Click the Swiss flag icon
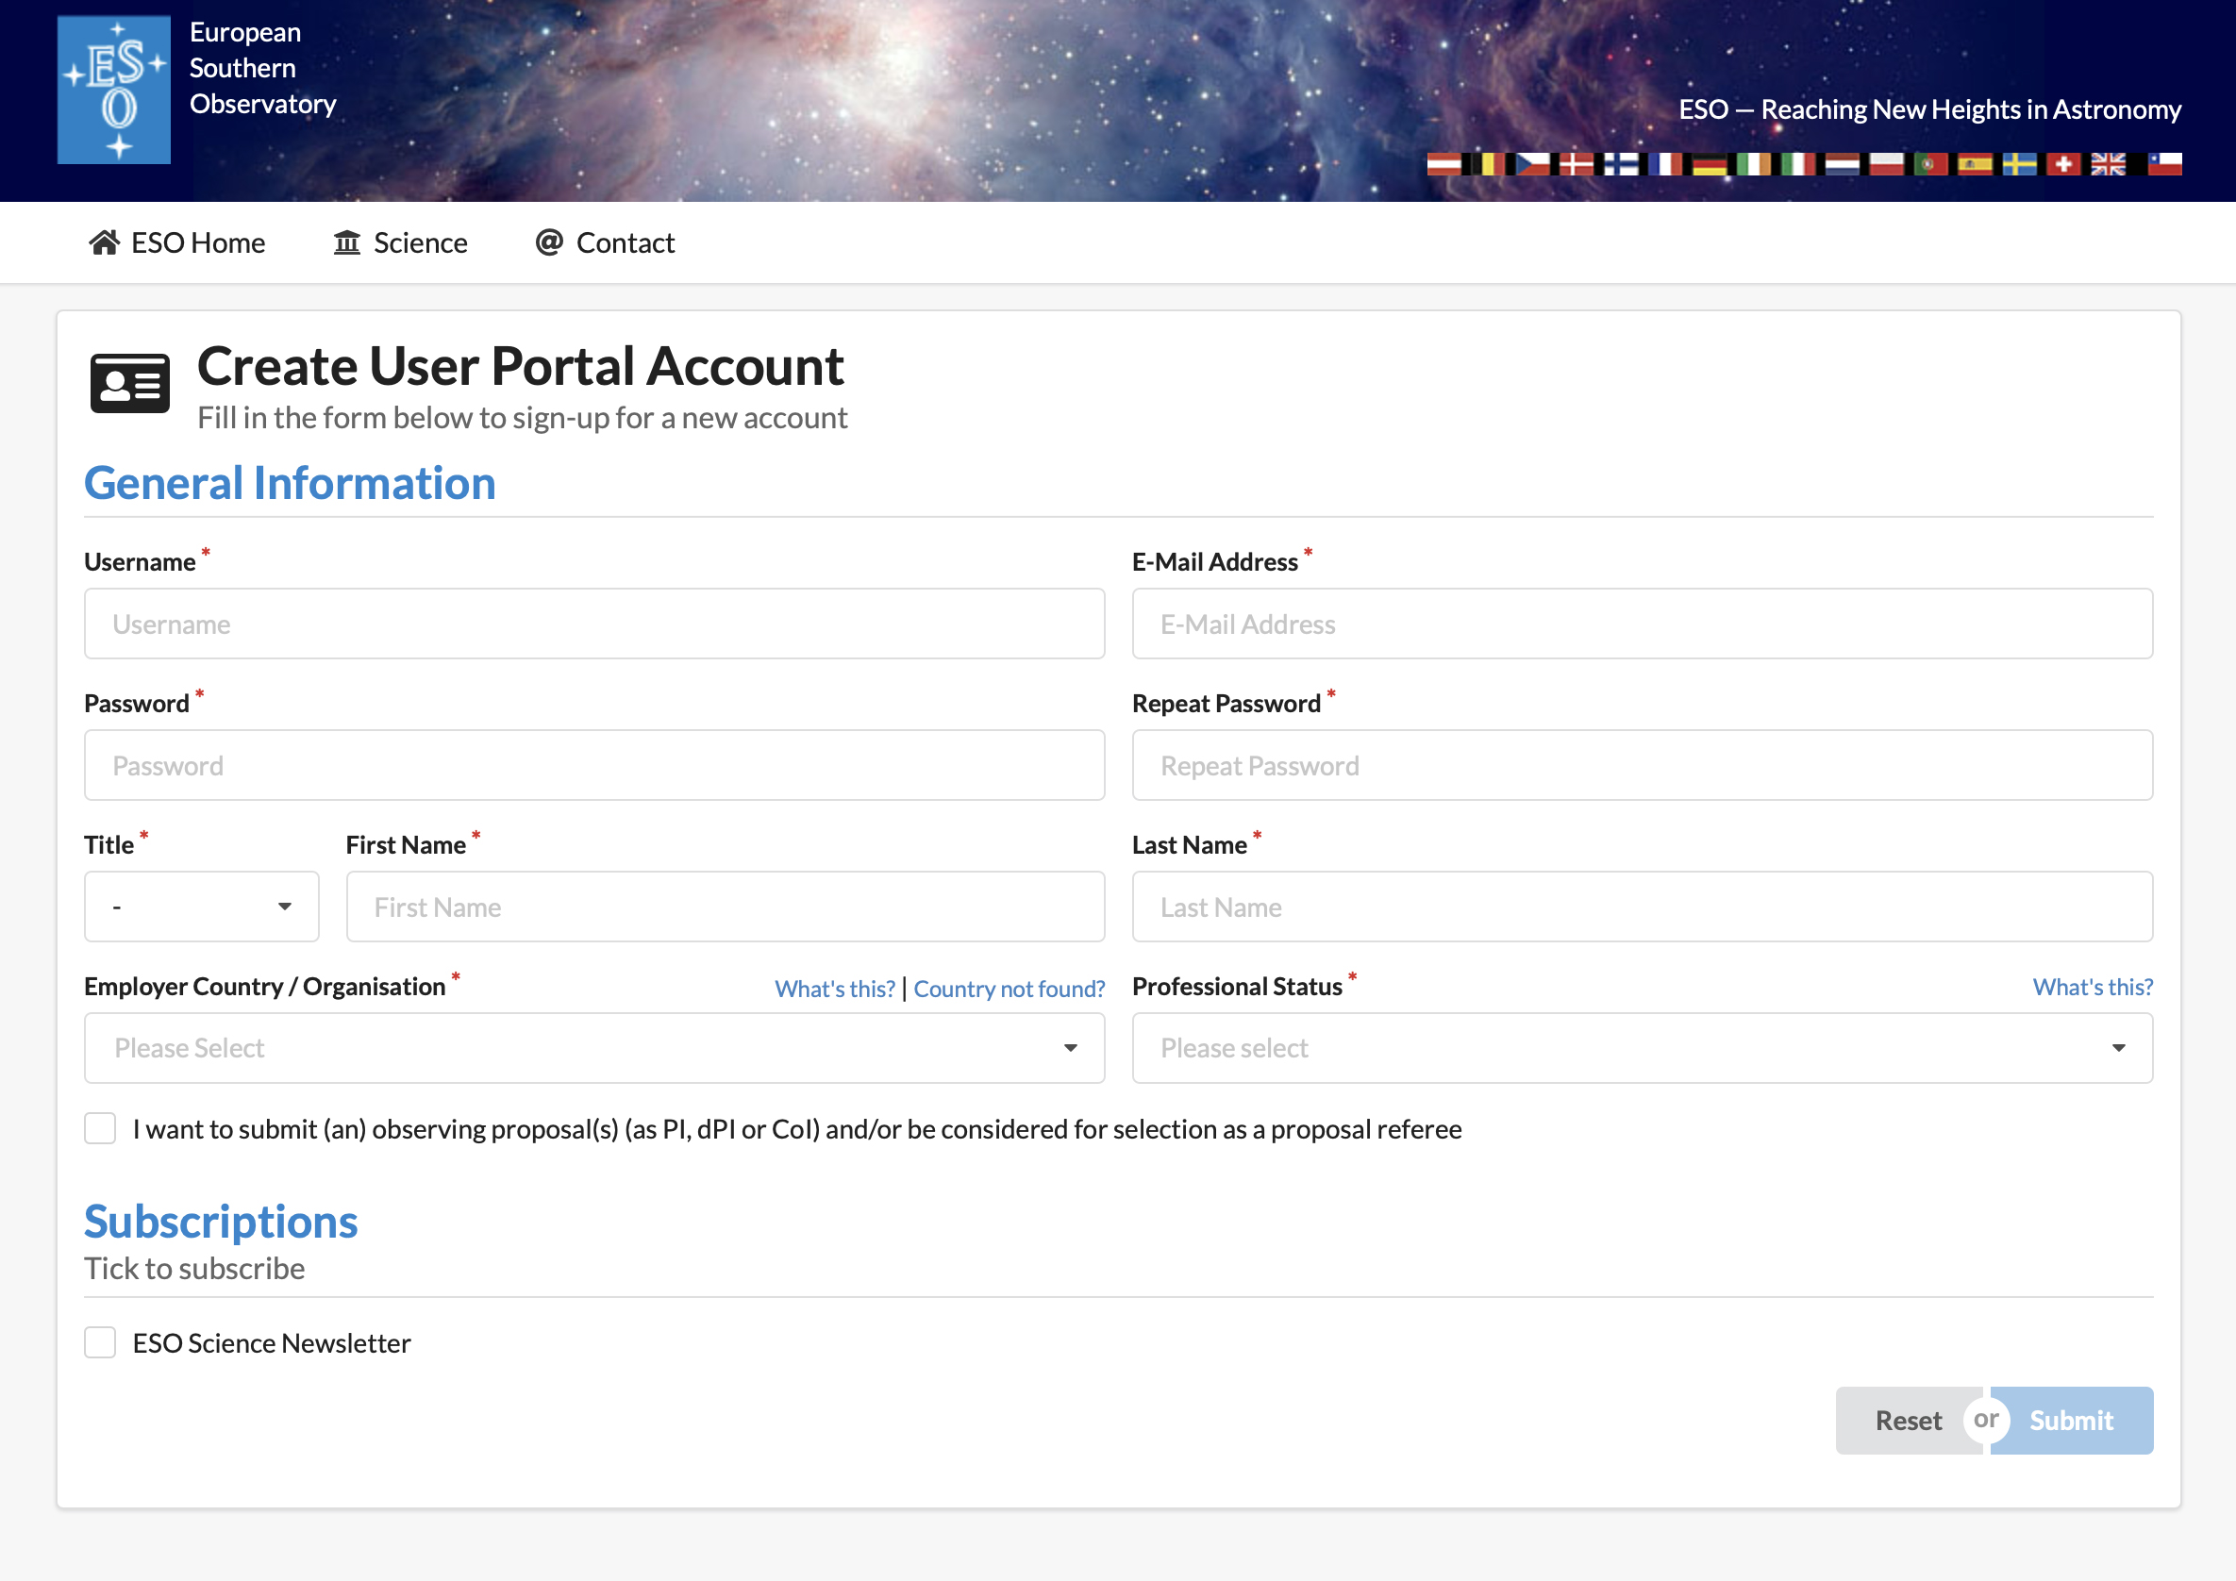This screenshot has width=2236, height=1581. 2064,164
